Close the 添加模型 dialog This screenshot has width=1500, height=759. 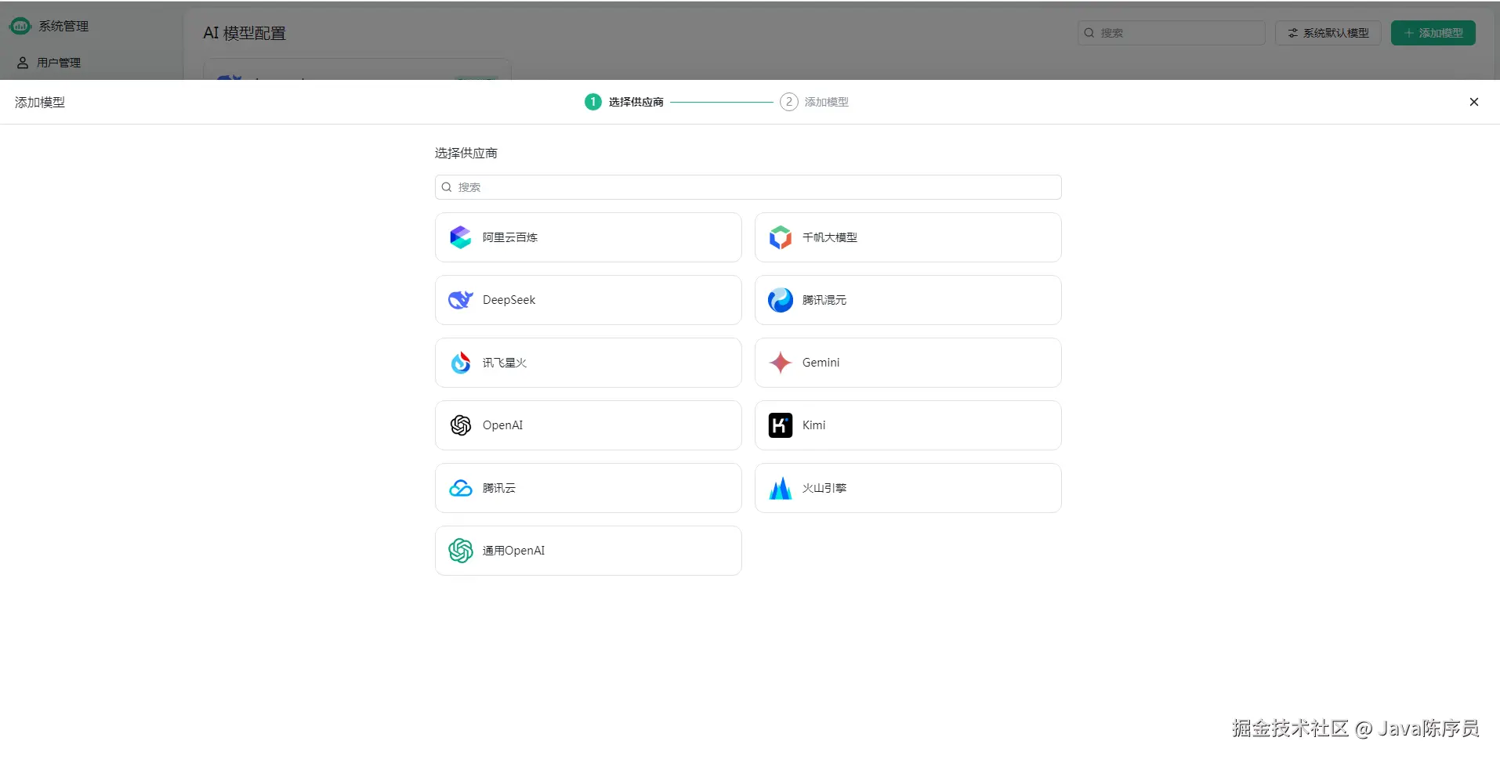point(1474,102)
